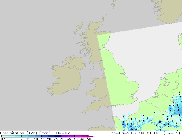
Task: Click the ICON-D2 model label
Action: point(61,133)
